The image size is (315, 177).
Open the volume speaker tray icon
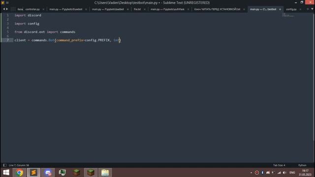284,173
